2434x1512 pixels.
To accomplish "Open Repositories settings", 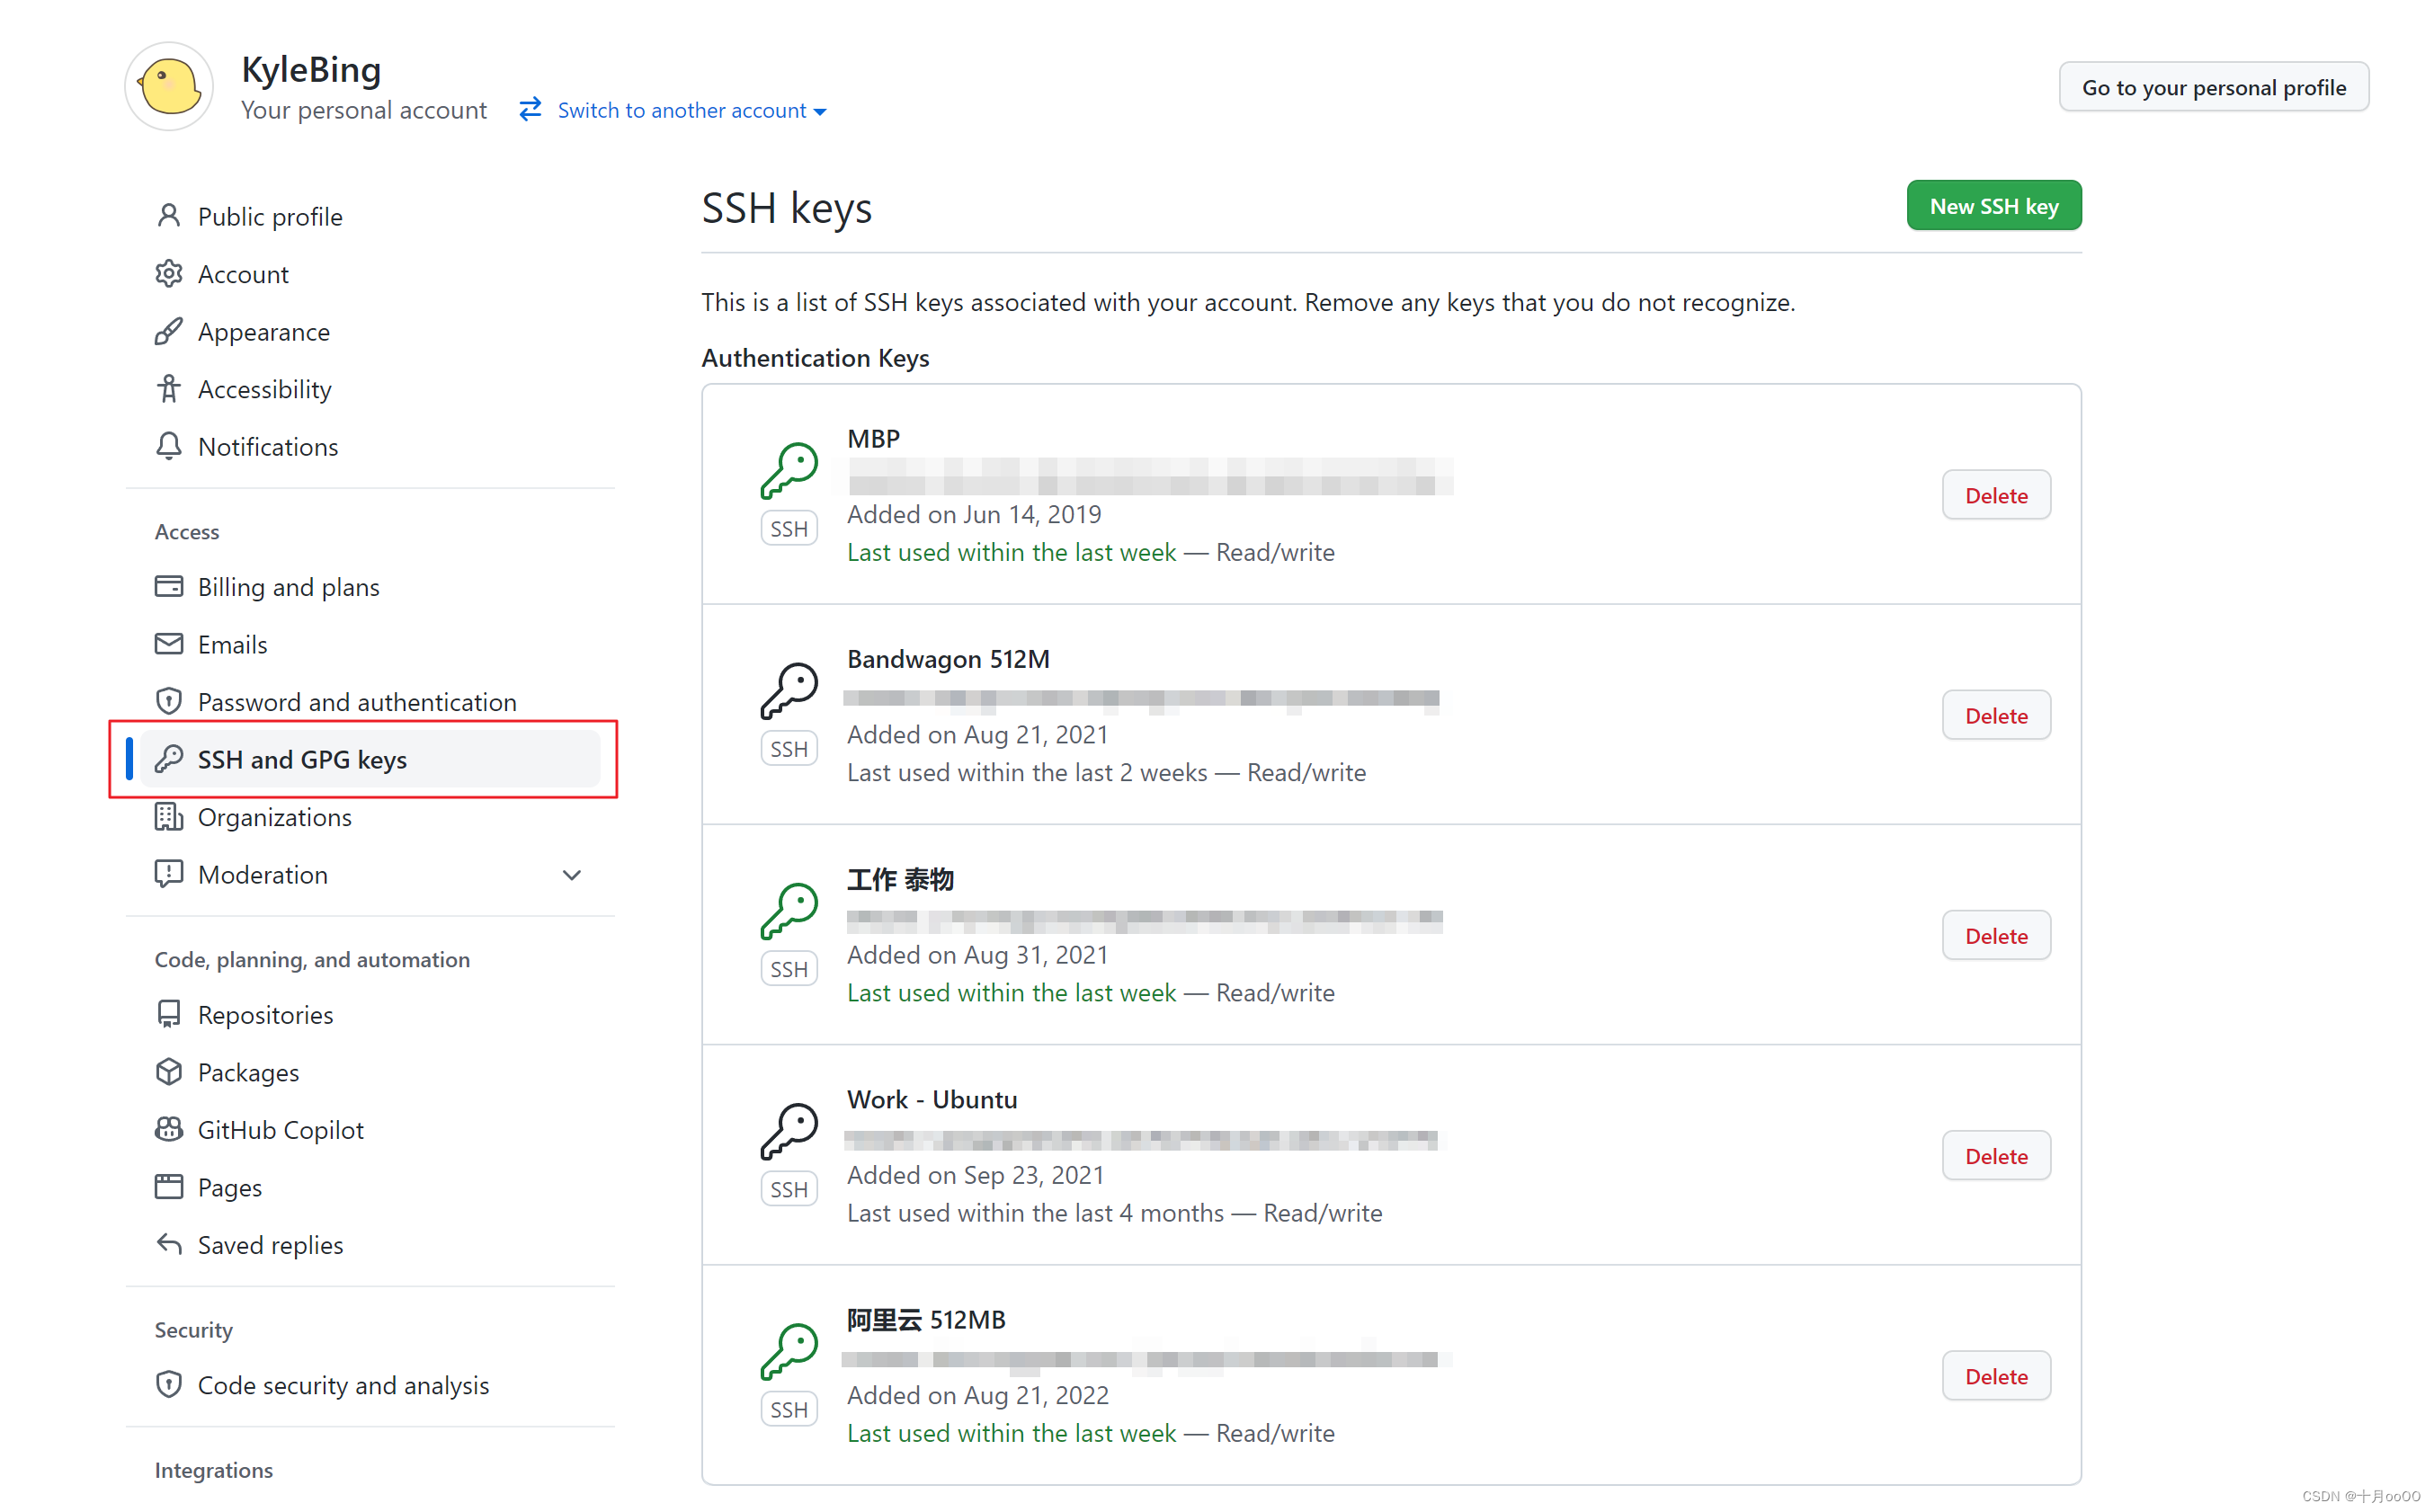I will pos(266,1015).
